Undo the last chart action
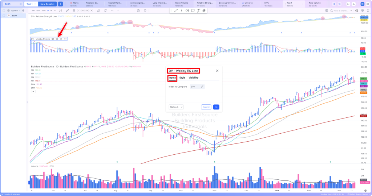This screenshot has height=196, width=372. [112, 11]
